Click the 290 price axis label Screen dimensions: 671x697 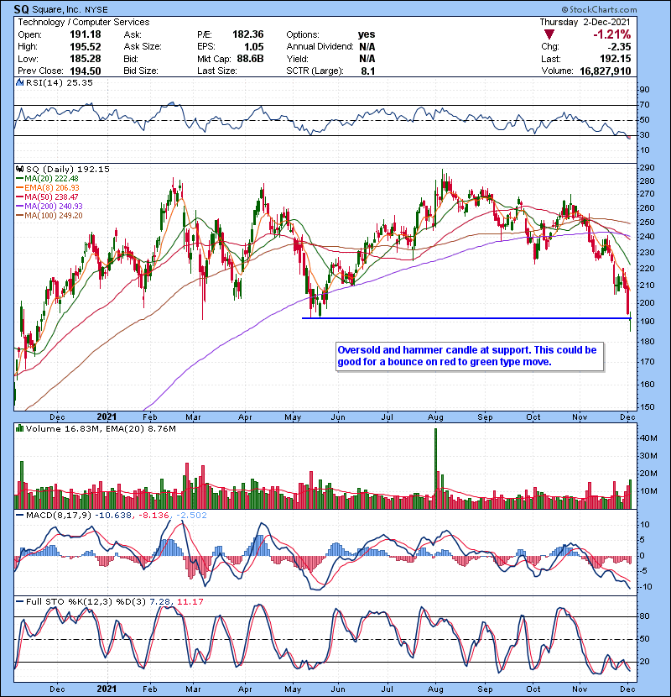[647, 168]
